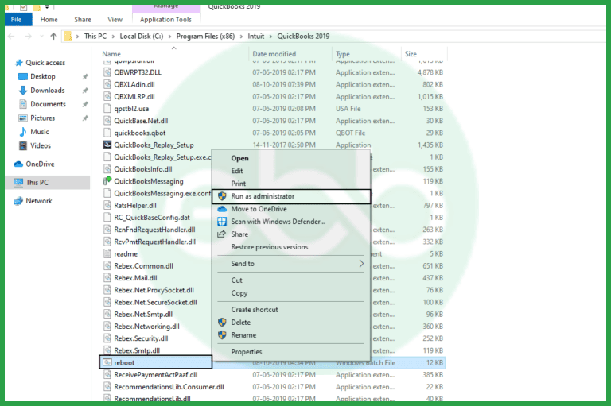Image resolution: width=611 pixels, height=406 pixels.
Task: Open Downloads in the navigation pane
Action: click(48, 91)
